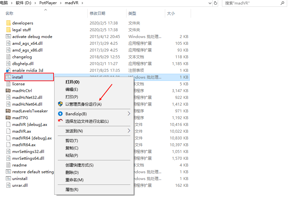This screenshot has height=199, width=291.
Task: Click the uninstall batch file icon
Action: click(x=8, y=179)
